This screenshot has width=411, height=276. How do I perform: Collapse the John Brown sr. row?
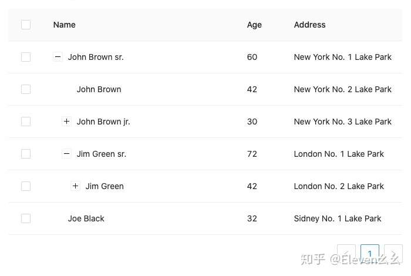click(58, 57)
